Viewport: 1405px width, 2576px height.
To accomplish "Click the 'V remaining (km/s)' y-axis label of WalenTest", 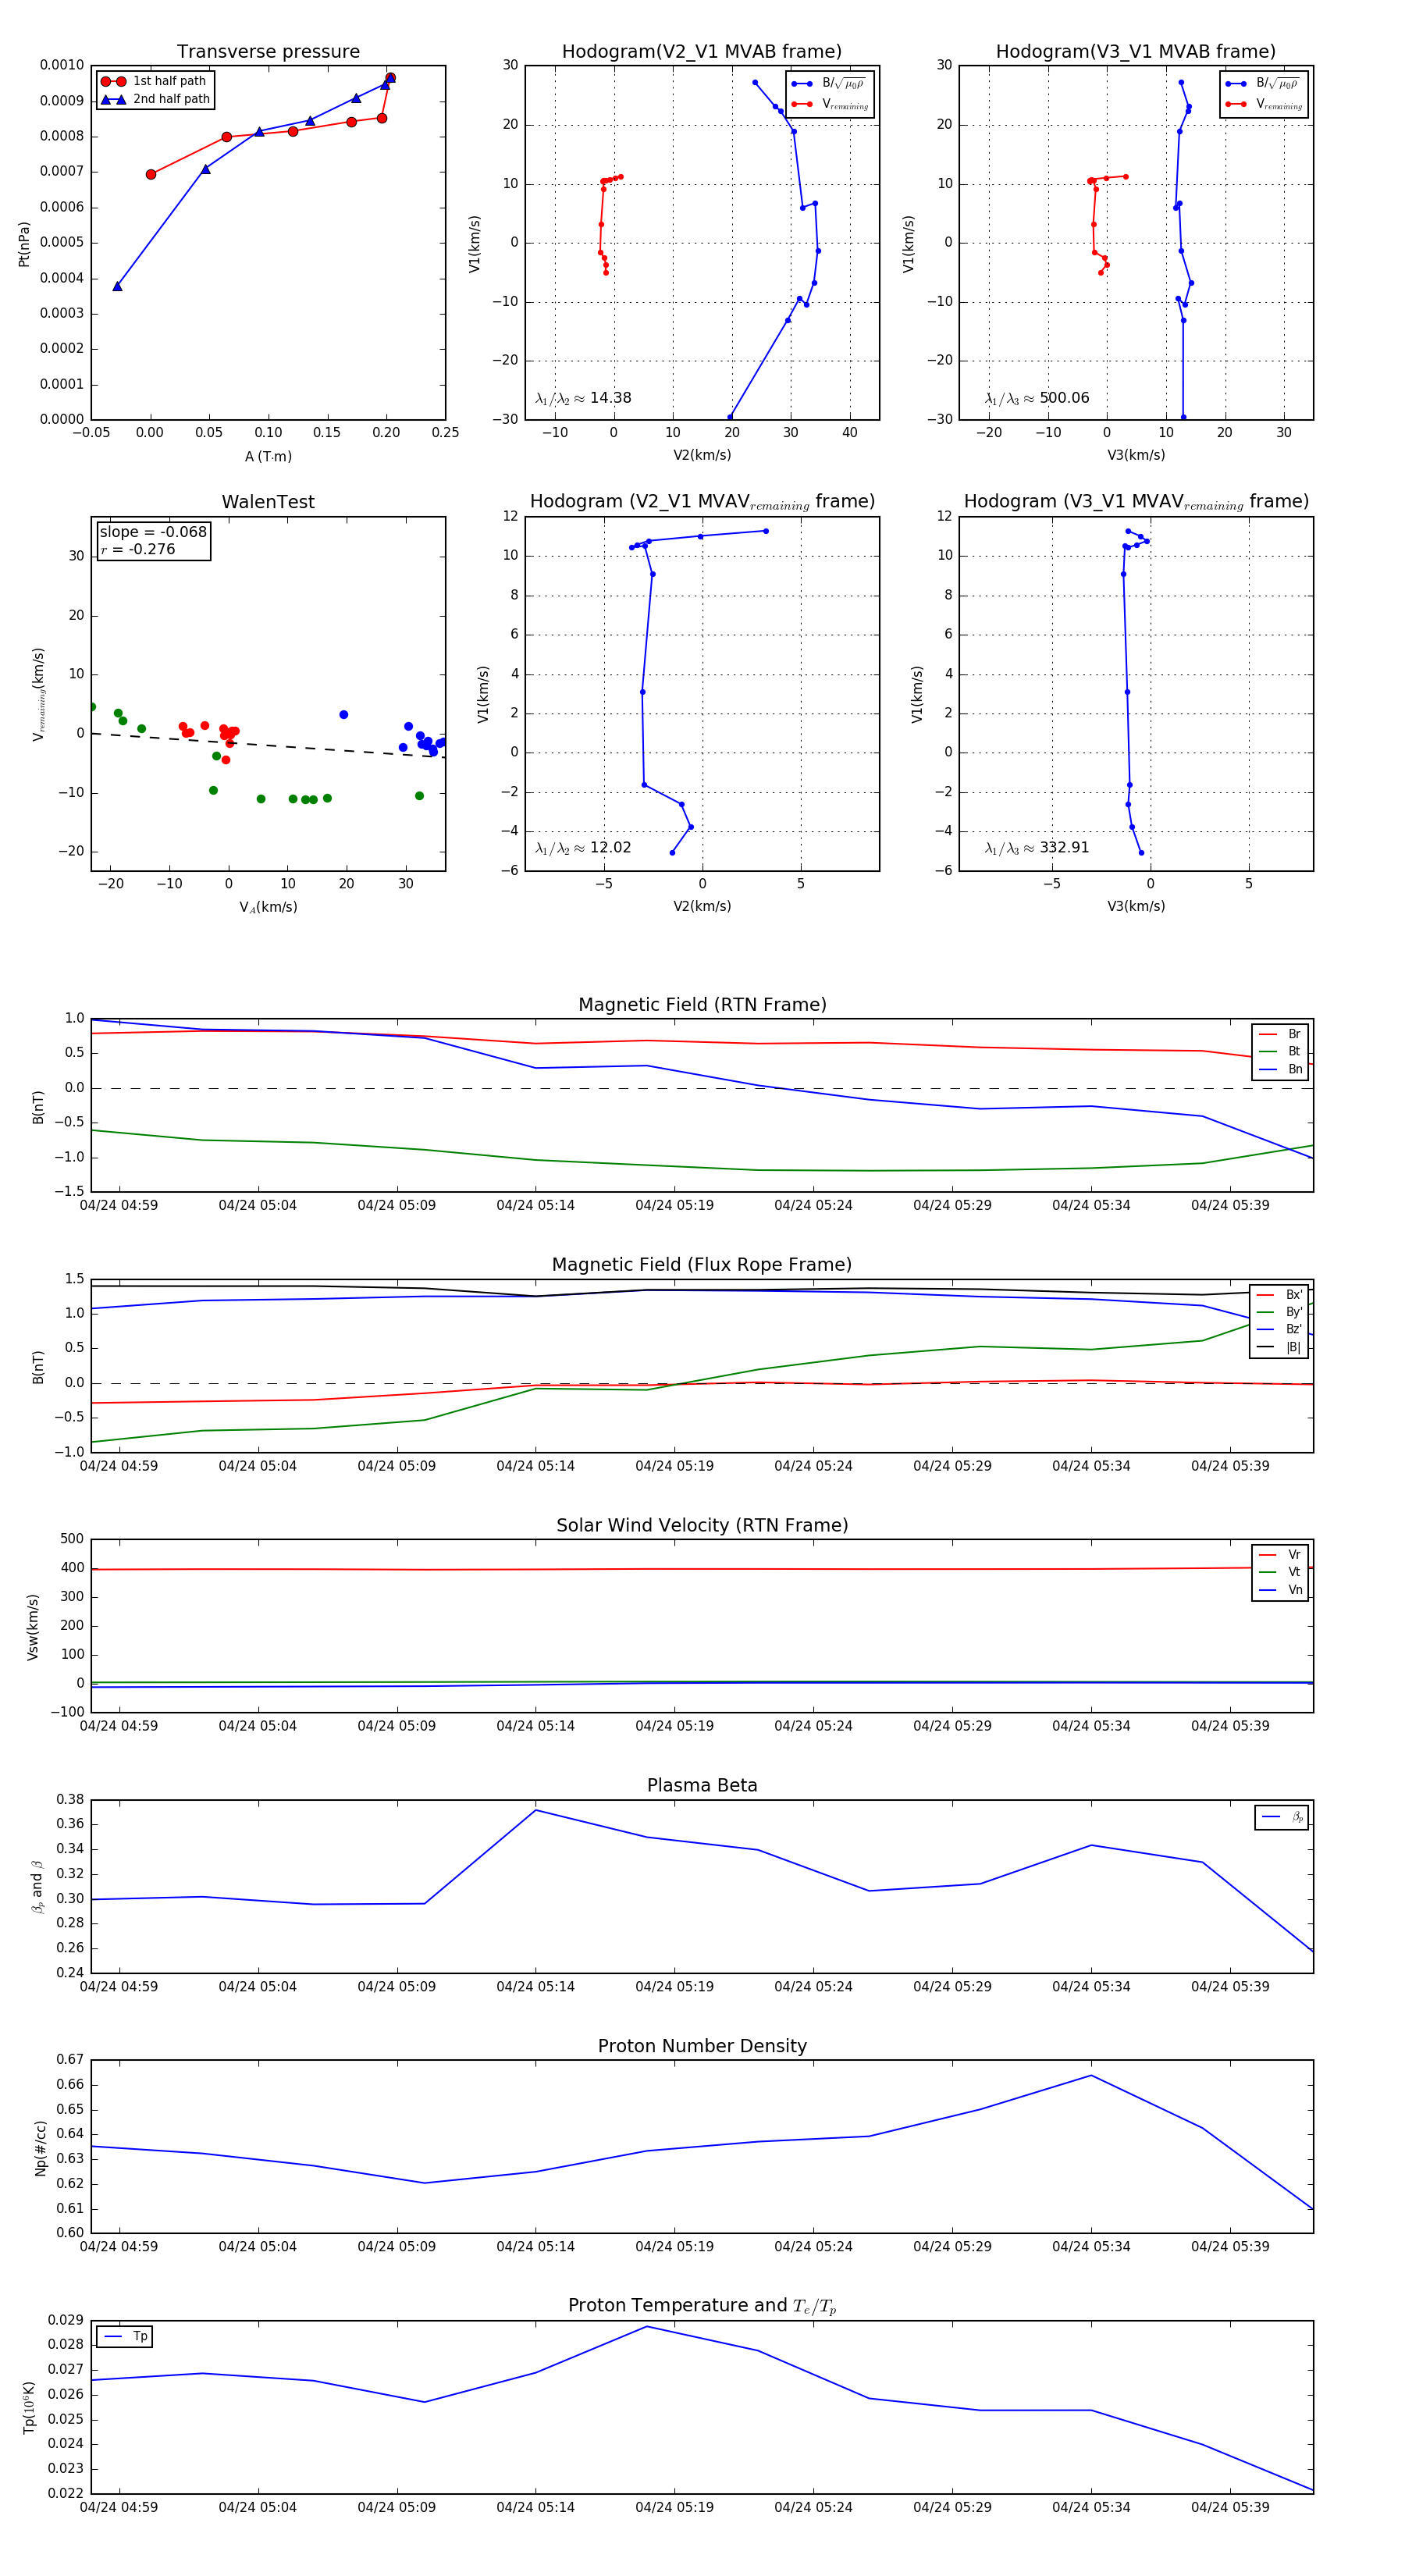I will coord(38,694).
